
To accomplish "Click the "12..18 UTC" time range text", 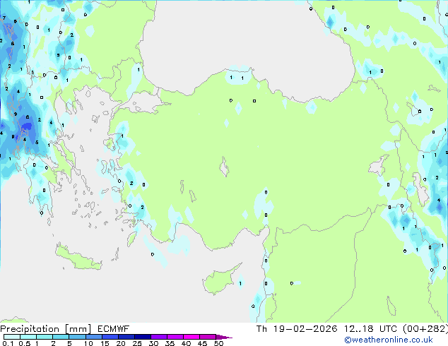I will 370,329.
